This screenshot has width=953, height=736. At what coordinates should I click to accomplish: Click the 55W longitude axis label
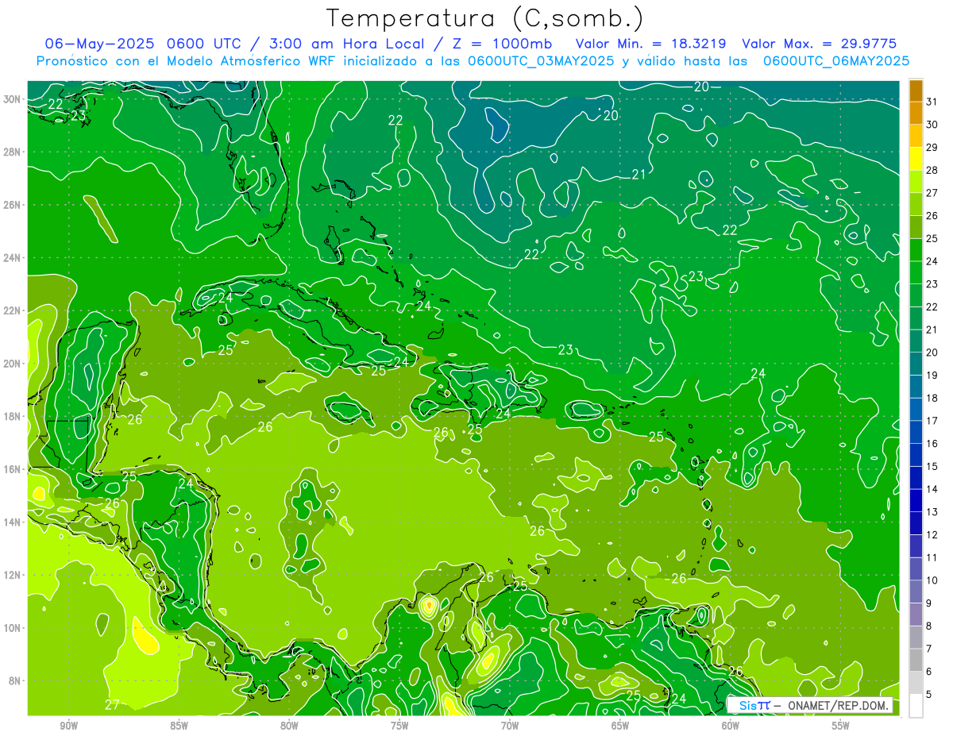coord(841,726)
